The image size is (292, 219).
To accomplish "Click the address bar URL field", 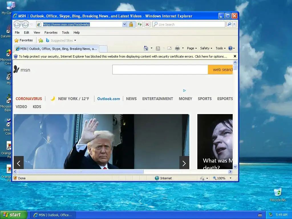I will click(x=82, y=25).
